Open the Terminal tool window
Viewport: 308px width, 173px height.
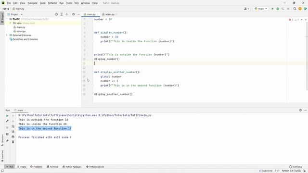click(52, 167)
